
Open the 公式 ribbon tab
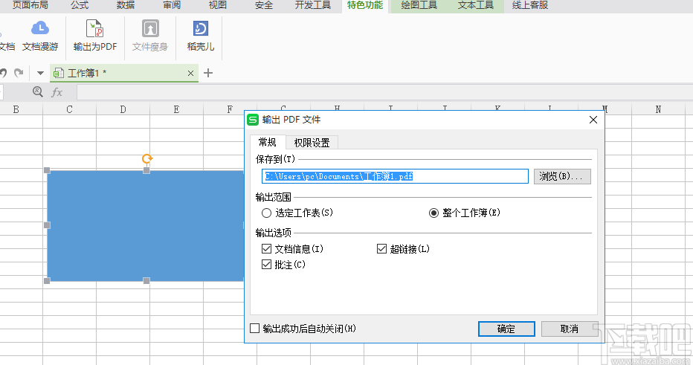coord(80,5)
